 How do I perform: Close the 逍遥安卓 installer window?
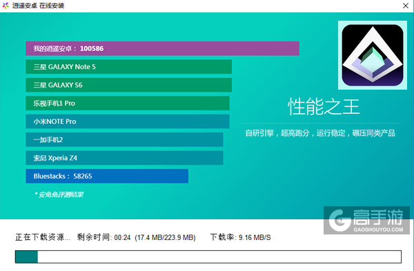[406, 6]
